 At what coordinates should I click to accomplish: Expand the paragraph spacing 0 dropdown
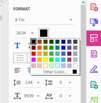pyautogui.click(x=70, y=83)
